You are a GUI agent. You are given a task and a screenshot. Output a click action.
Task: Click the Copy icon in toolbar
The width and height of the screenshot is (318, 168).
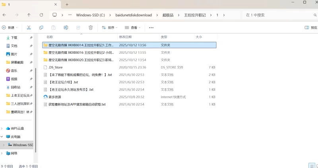pyautogui.click(x=41, y=27)
